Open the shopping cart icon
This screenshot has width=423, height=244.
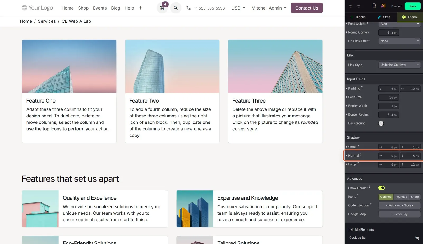coord(162,8)
